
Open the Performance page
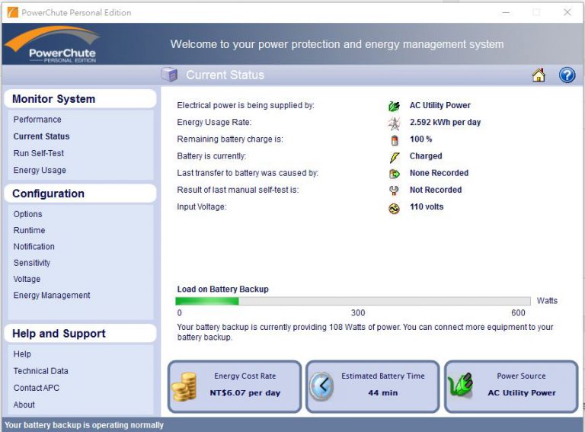coord(37,120)
